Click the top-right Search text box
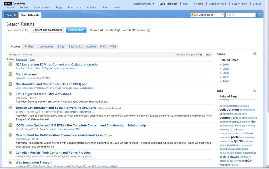Image resolution: width=269 pixels, height=169 pixels. click(x=241, y=15)
